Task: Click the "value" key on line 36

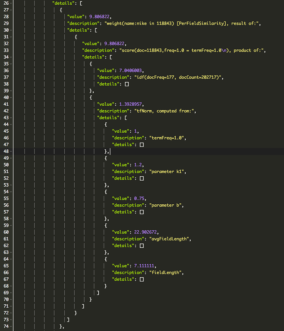Action: click(x=107, y=71)
